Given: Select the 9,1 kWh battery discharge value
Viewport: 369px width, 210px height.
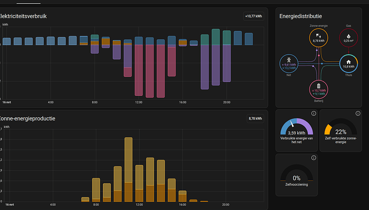Looking at the screenshot, I should (319, 94).
